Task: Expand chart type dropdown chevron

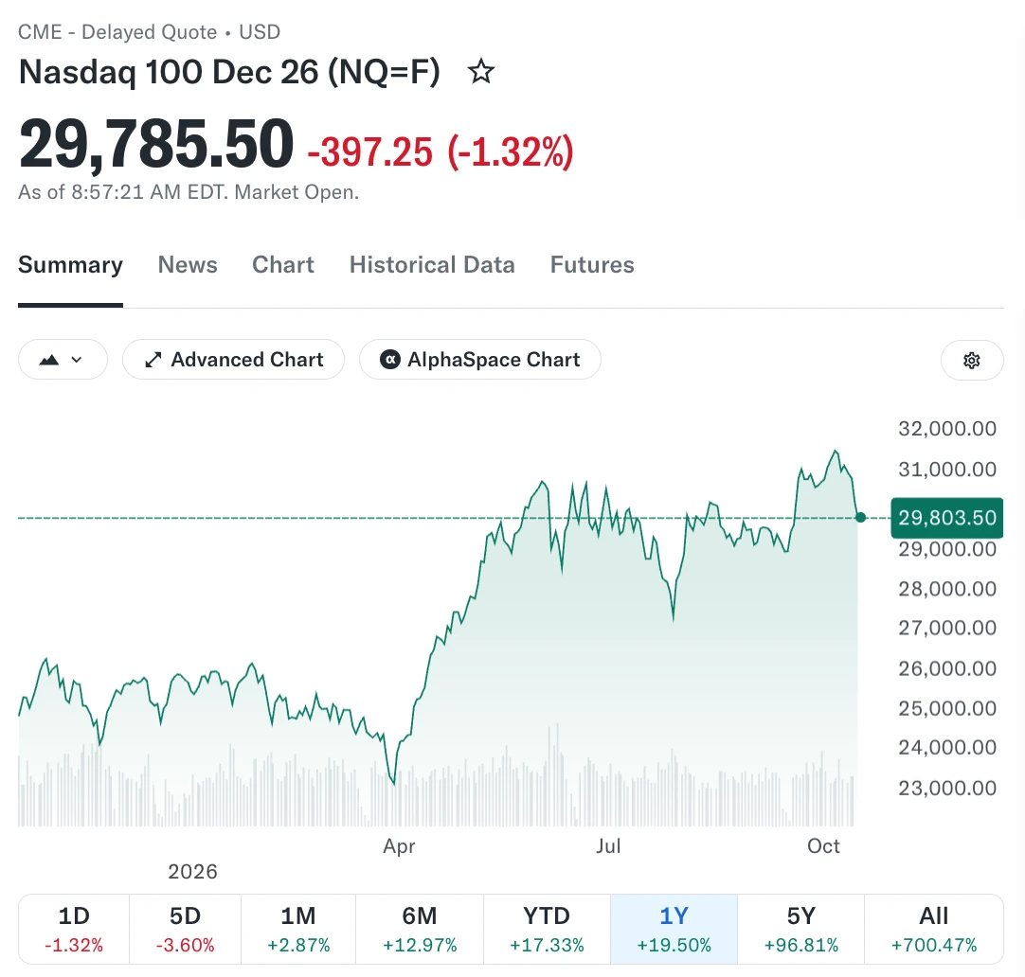Action: (x=77, y=360)
